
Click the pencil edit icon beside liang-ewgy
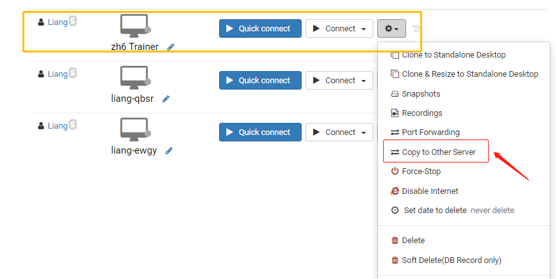tap(169, 151)
